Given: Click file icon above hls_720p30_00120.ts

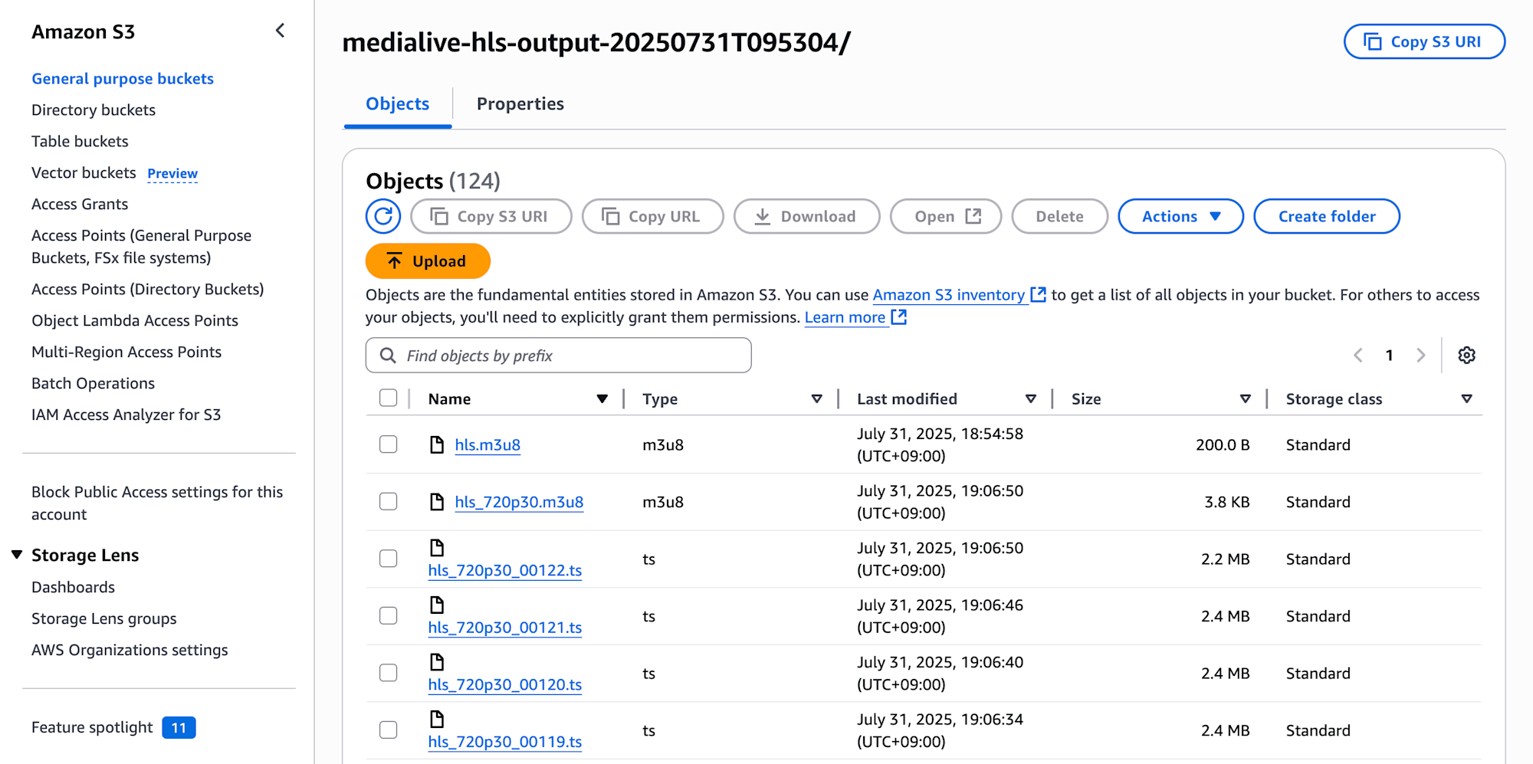Looking at the screenshot, I should pyautogui.click(x=437, y=662).
